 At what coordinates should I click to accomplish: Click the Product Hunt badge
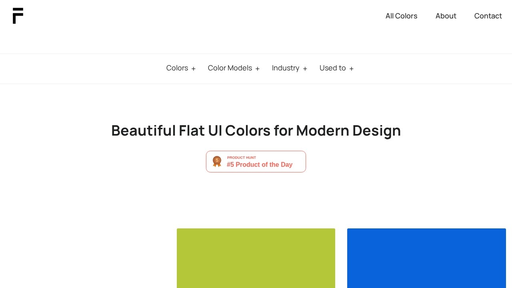point(256,162)
